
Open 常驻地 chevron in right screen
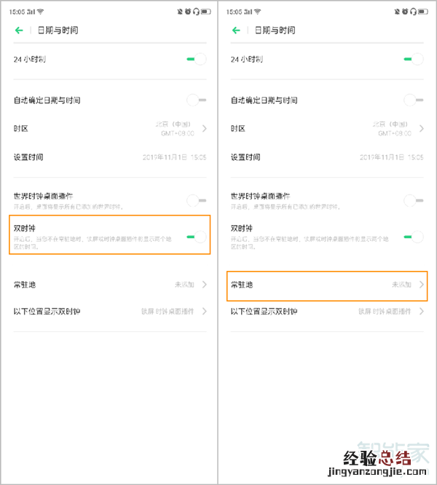[421, 285]
